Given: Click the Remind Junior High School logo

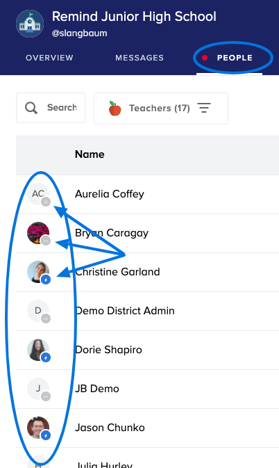Looking at the screenshot, I should tap(30, 24).
